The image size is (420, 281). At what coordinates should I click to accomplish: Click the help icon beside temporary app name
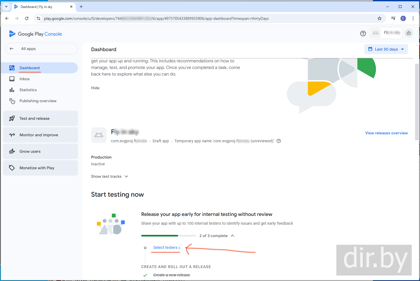point(279,141)
